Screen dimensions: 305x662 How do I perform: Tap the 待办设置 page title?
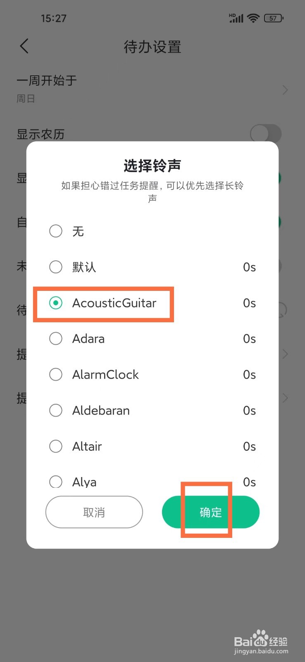[x=152, y=47]
